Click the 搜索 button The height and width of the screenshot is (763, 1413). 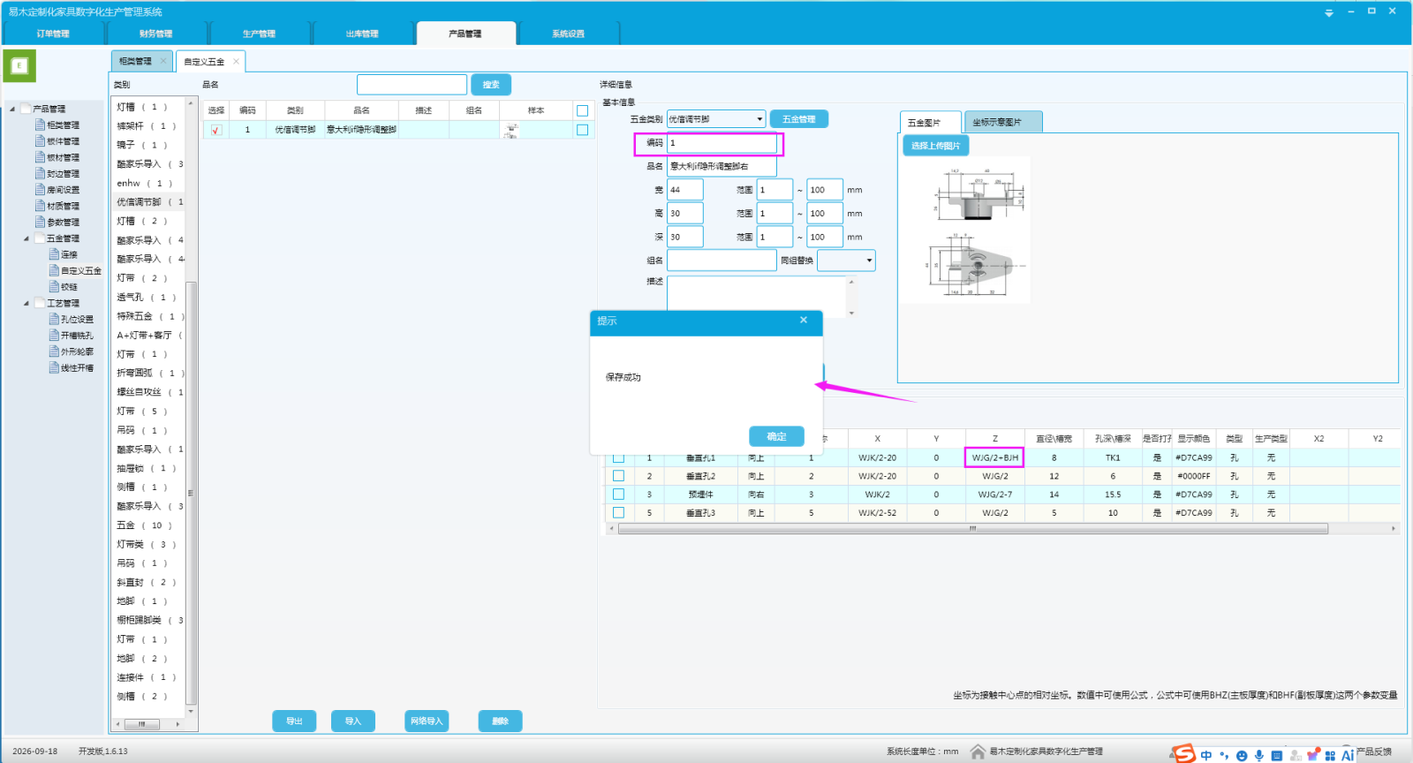[x=491, y=85]
